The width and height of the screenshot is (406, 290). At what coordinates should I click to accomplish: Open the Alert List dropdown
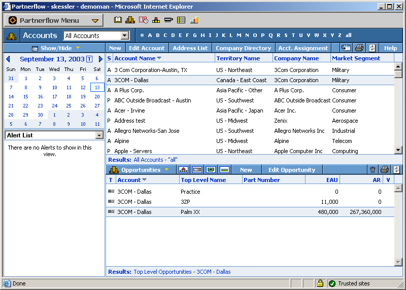(99, 135)
